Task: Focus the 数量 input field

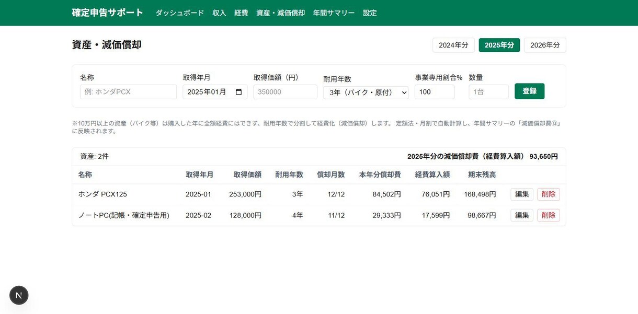Action: (x=488, y=92)
